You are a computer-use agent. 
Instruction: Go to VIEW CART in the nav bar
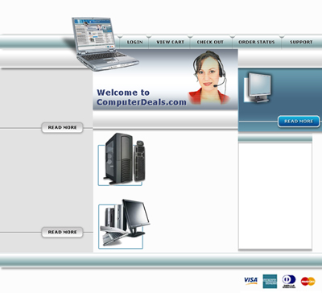tap(171, 42)
